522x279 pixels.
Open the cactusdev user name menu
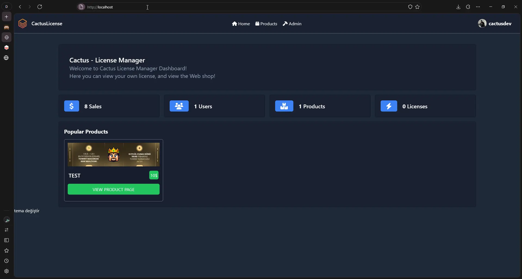tap(500, 24)
